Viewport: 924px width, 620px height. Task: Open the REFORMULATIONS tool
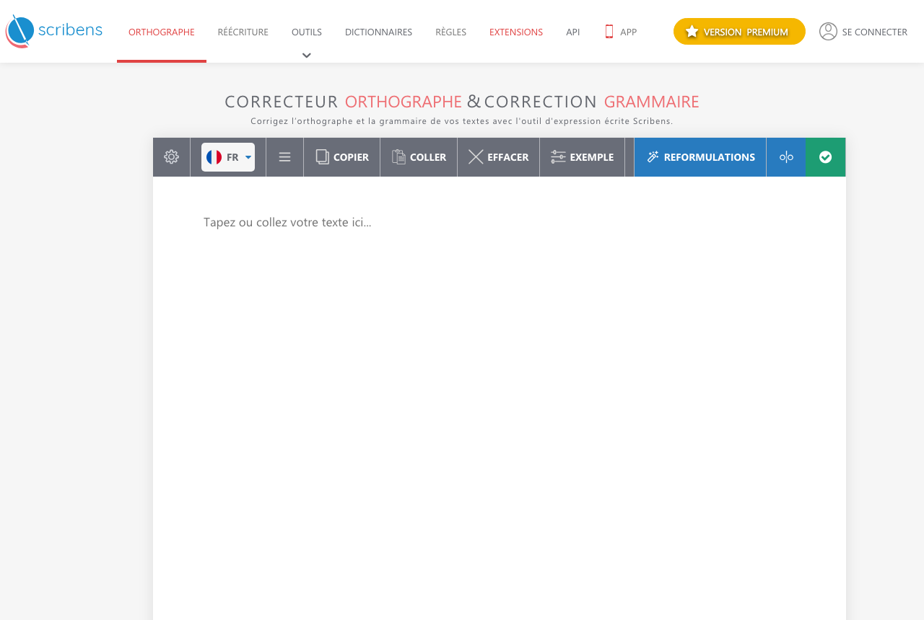click(700, 157)
